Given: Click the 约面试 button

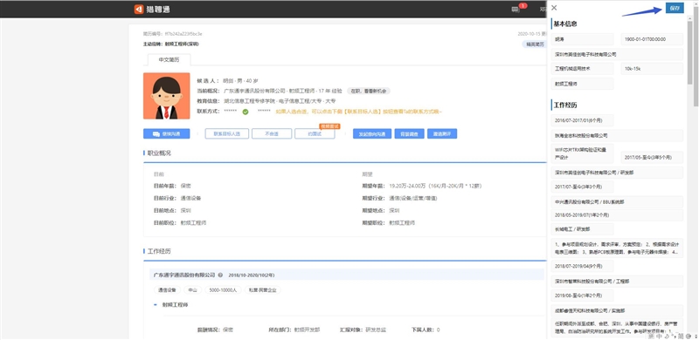Looking at the screenshot, I should click(315, 133).
